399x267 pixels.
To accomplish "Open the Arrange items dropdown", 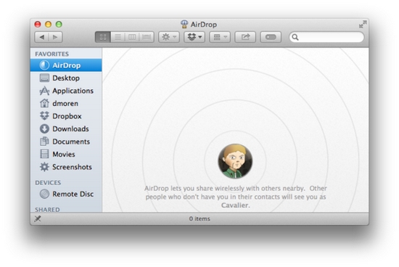I will (220, 37).
